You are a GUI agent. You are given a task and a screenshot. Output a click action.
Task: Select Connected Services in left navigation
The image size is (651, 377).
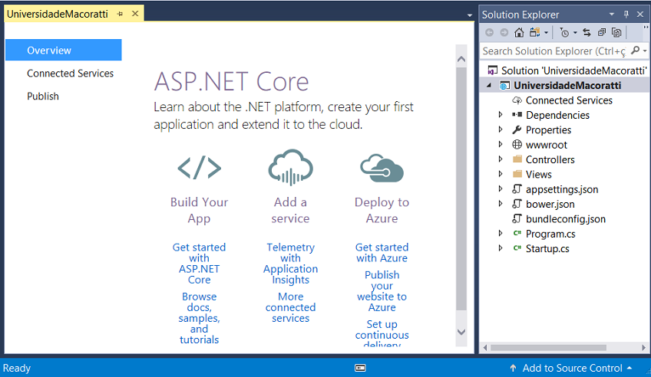pos(70,74)
